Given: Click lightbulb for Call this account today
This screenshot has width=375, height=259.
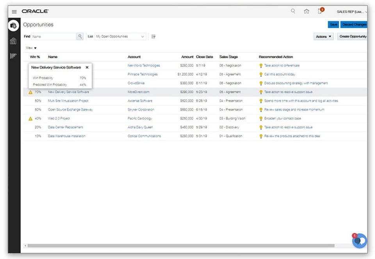Looking at the screenshot, I should 261,75.
